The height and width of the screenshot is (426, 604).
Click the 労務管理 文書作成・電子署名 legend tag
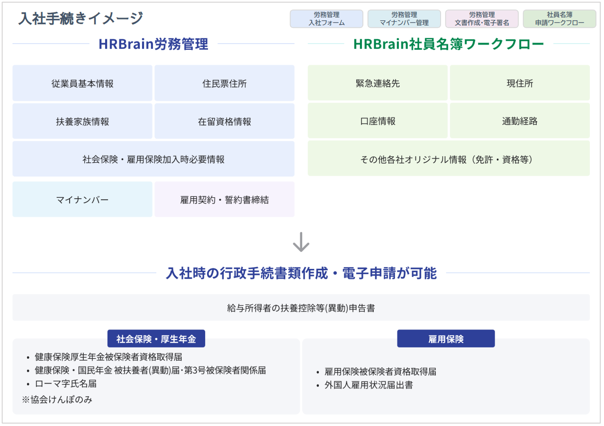(482, 19)
